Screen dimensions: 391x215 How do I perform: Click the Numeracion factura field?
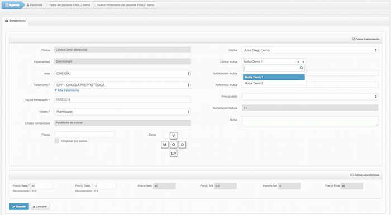click(x=309, y=108)
